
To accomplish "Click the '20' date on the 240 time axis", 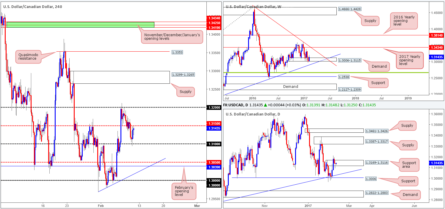I will [164, 205].
